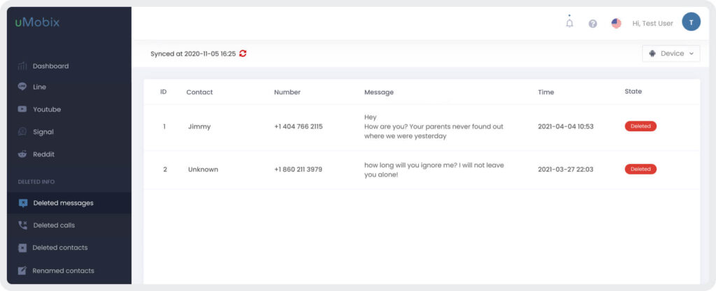Click the Youtube play icon in sidebar
The width and height of the screenshot is (716, 291).
click(x=22, y=110)
